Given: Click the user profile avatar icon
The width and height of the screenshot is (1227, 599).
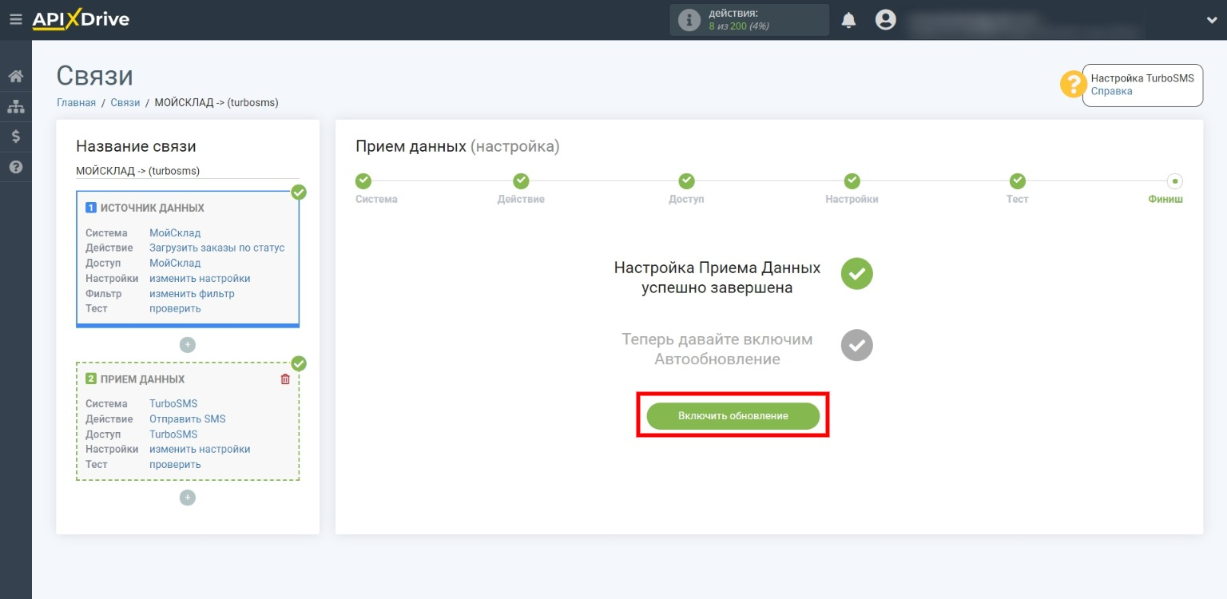Looking at the screenshot, I should click(885, 20).
